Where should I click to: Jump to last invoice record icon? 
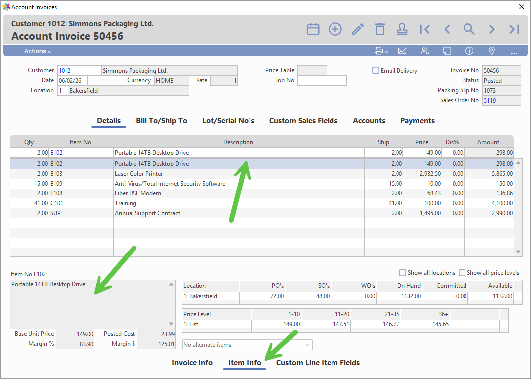point(514,29)
